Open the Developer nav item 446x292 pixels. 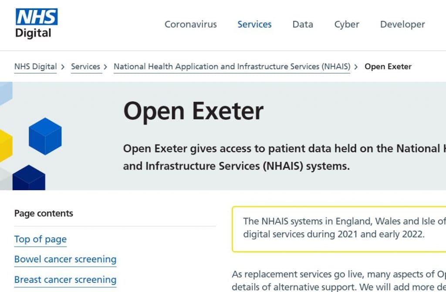[x=402, y=24]
